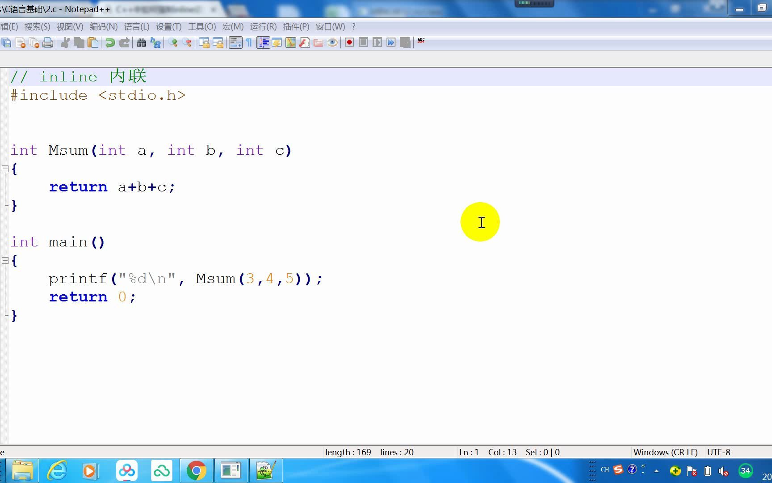Viewport: 772px width, 483px height.
Task: Open the 工具(O) menu
Action: click(x=202, y=27)
